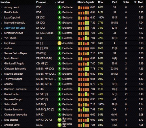Open the info icon next to Remo Freuler
146x128 pixels.
pyautogui.click(x=2, y=94)
